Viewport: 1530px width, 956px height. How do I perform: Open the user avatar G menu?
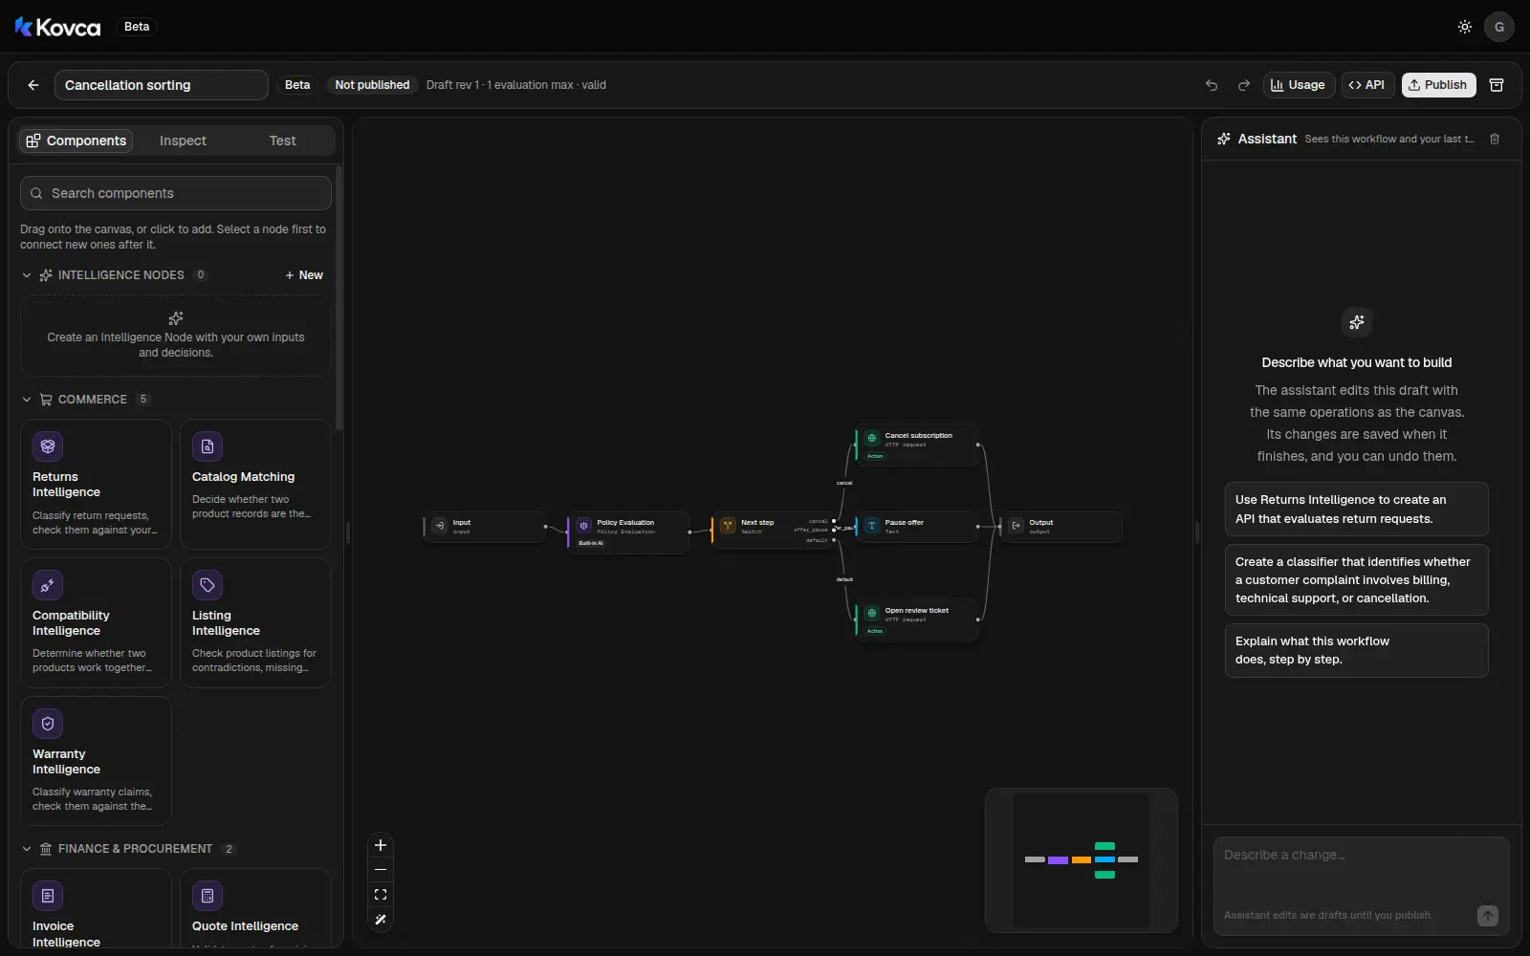pos(1498,27)
